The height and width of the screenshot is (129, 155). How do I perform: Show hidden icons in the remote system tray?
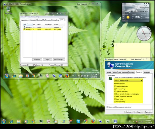76,76
